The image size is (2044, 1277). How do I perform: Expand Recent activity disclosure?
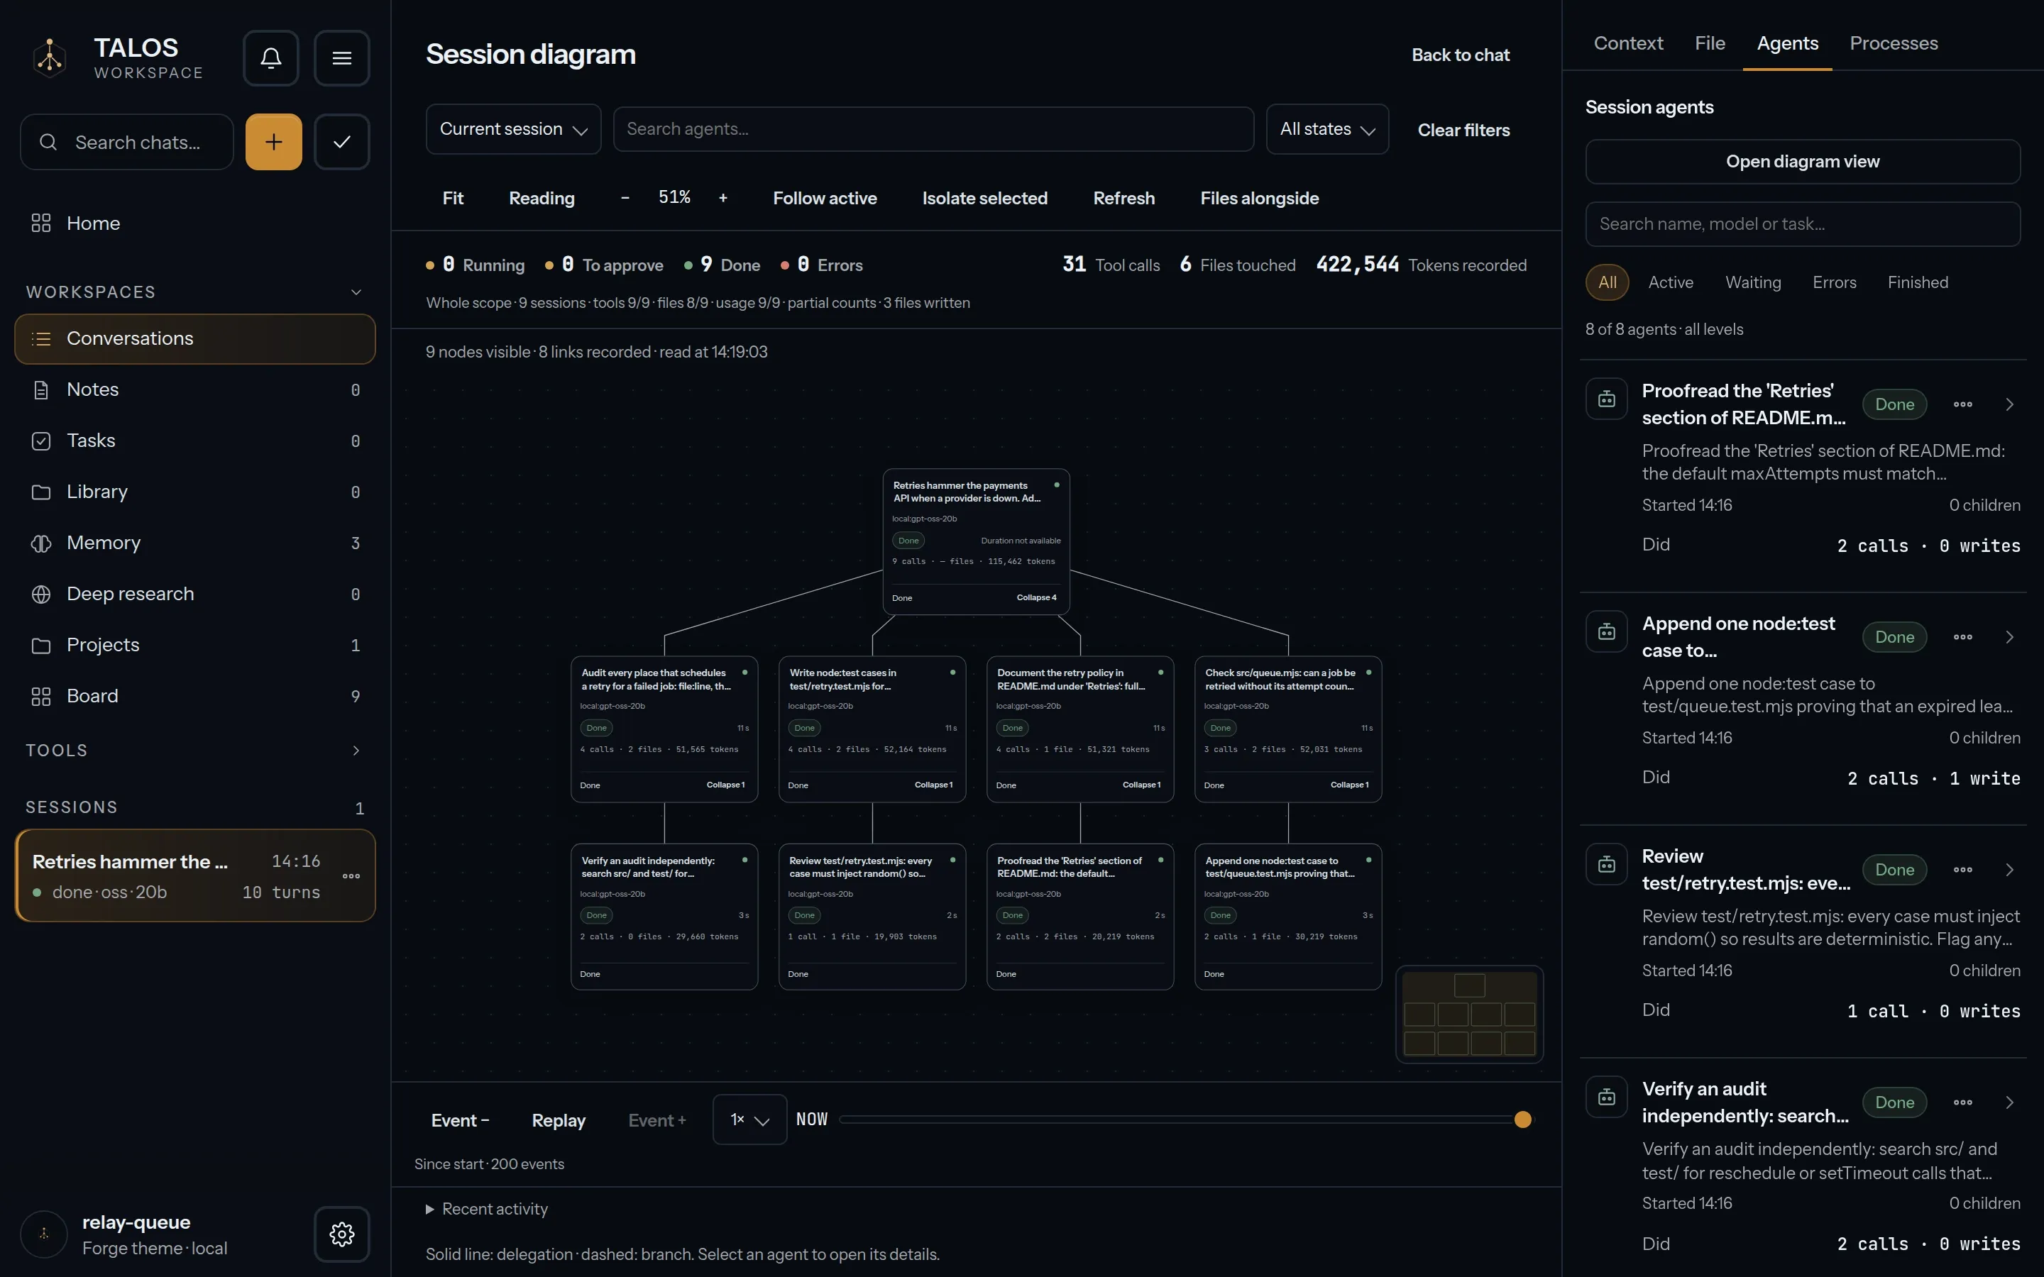coord(488,1210)
